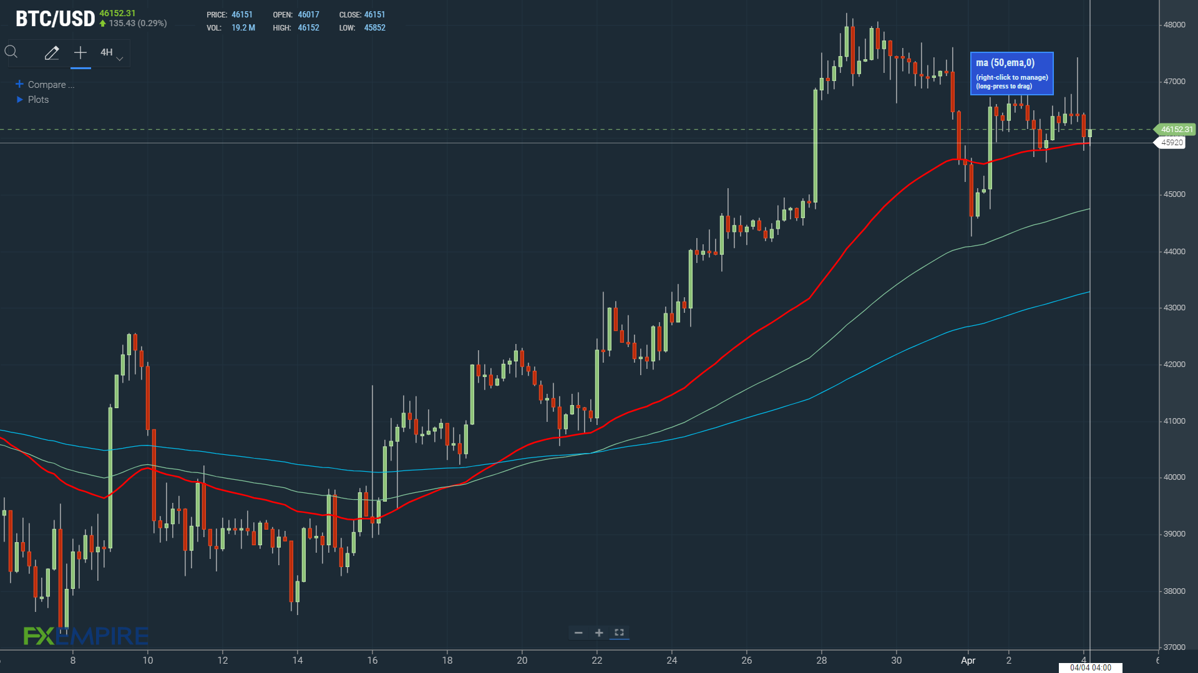1198x673 pixels.
Task: Click the CLOSE 46151 value
Action: (374, 15)
